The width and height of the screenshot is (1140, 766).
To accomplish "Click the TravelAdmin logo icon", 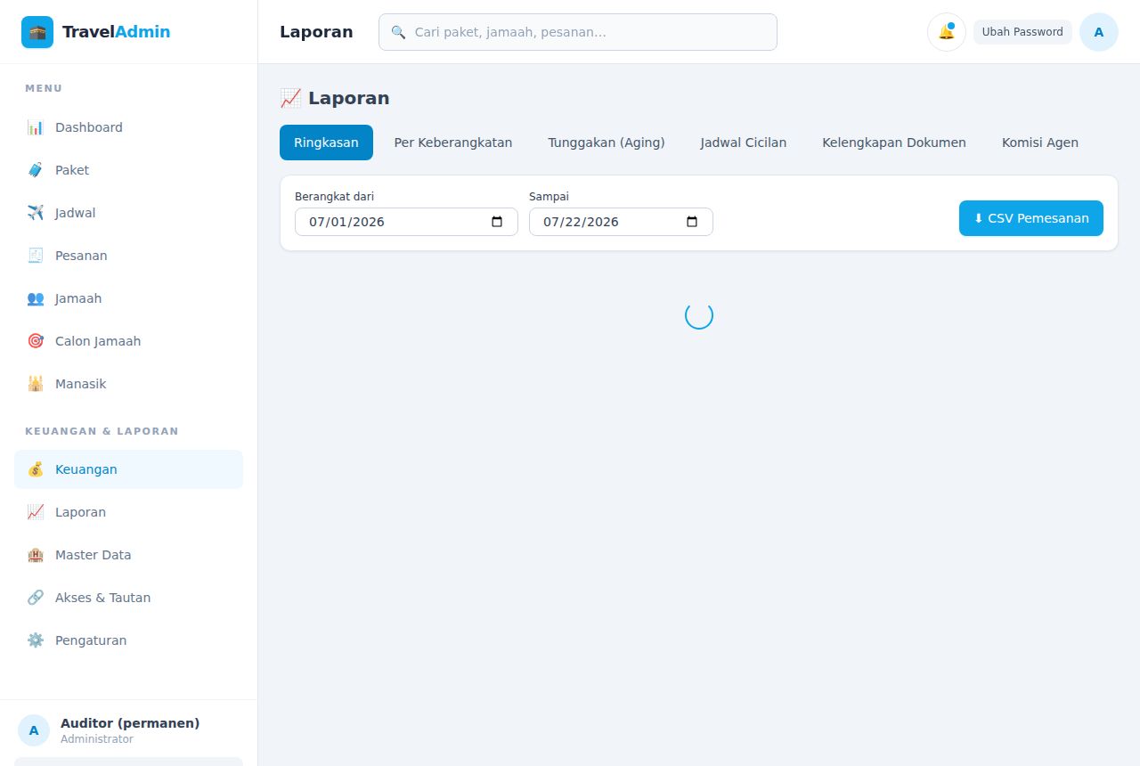I will tap(37, 32).
